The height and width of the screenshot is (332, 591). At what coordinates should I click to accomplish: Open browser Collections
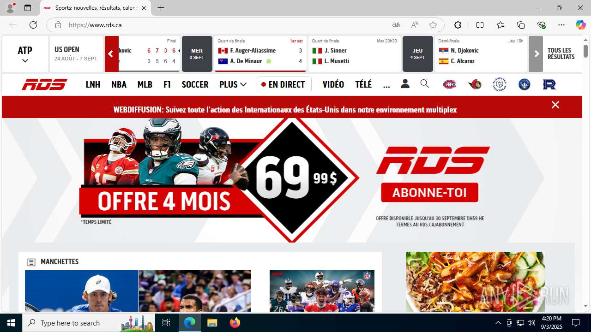tap(521, 25)
